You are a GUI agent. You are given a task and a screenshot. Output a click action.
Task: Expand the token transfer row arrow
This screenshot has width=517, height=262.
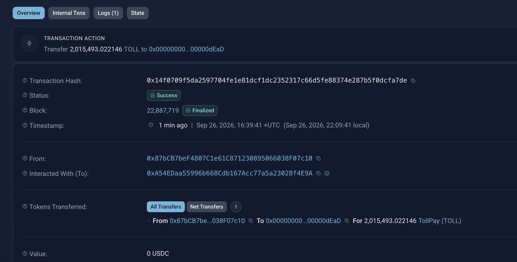pos(149,221)
